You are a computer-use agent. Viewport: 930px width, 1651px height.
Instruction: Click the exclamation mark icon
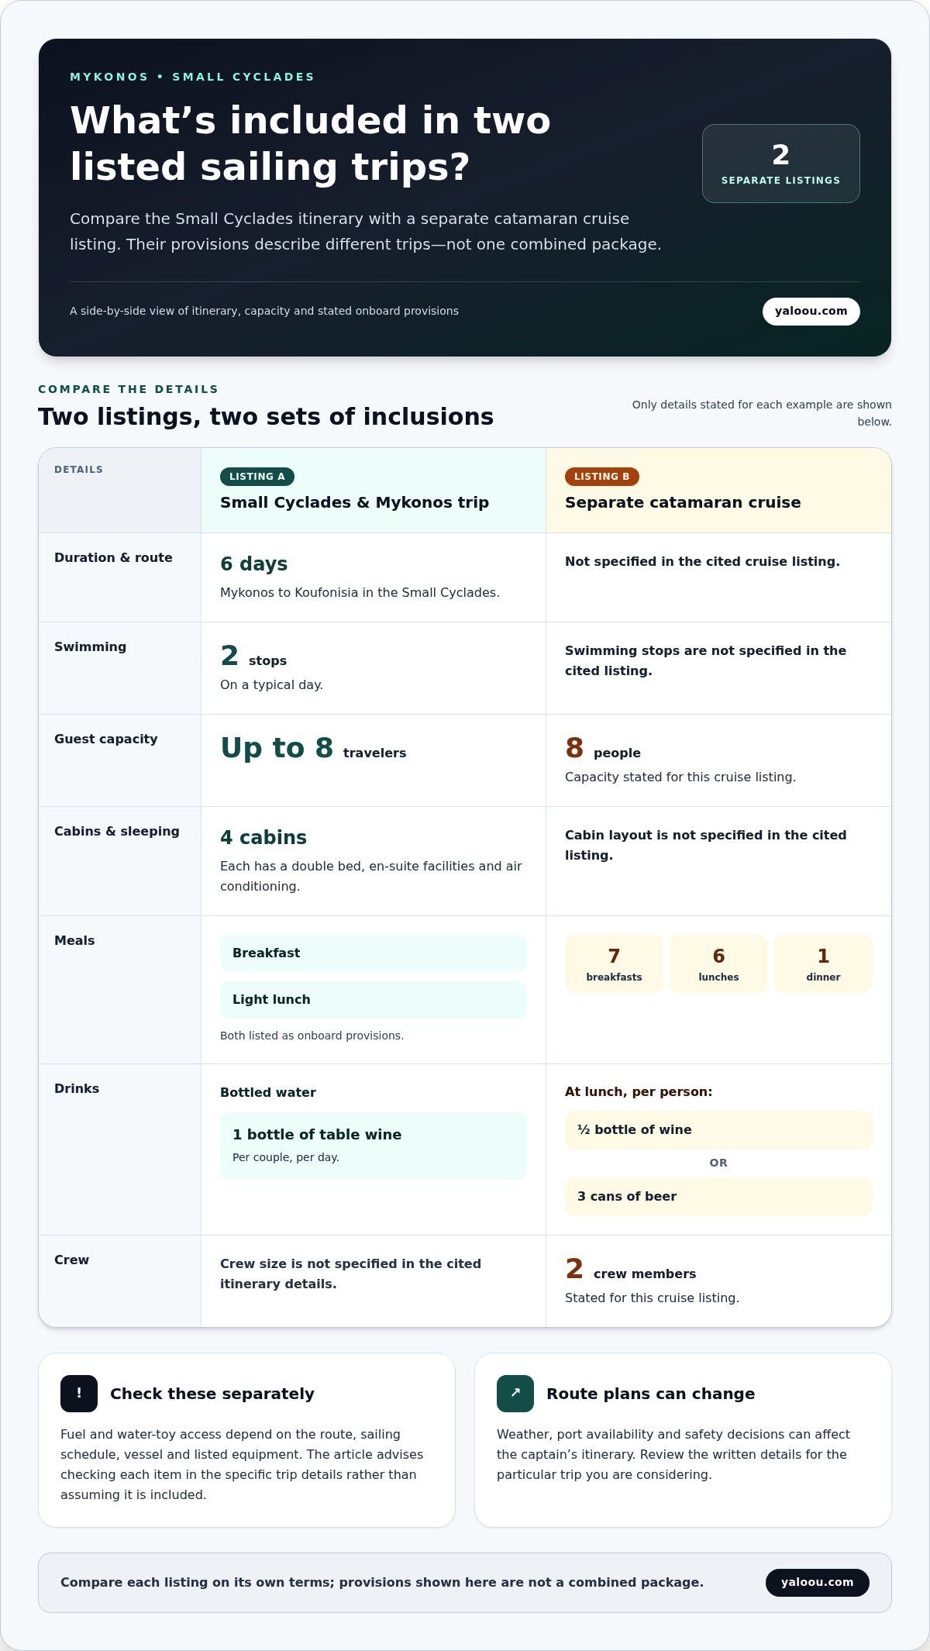pyautogui.click(x=79, y=1394)
